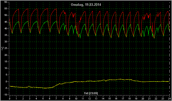This screenshot has height=101, width=172.
Task: Click the chart title Onsdag, 19.03.2014
Action: (x=86, y=5)
